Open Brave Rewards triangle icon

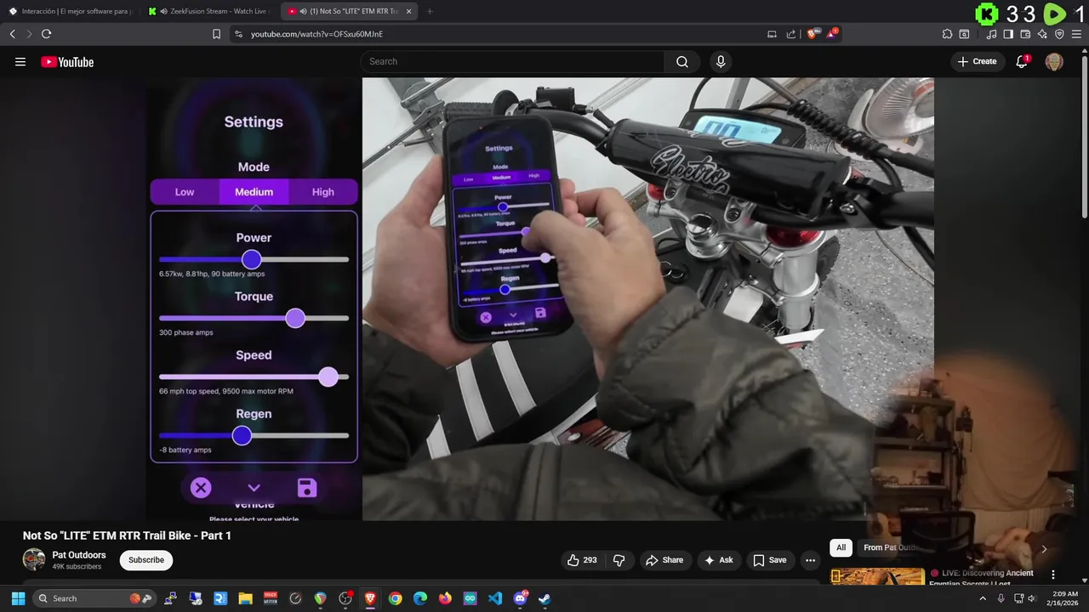coord(832,34)
